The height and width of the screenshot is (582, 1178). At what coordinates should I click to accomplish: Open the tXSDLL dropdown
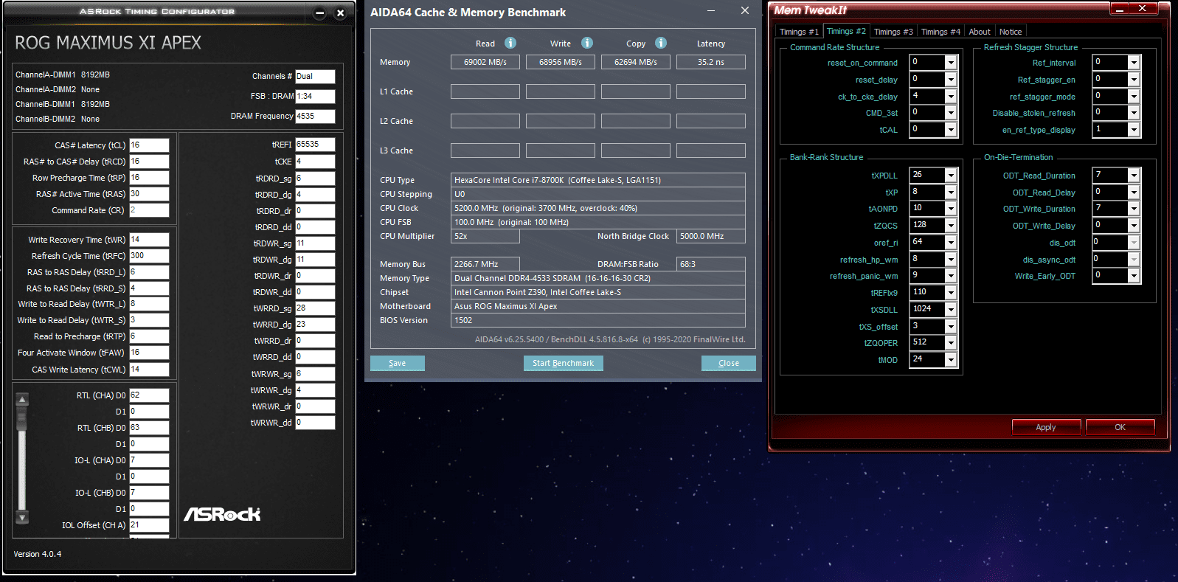951,310
